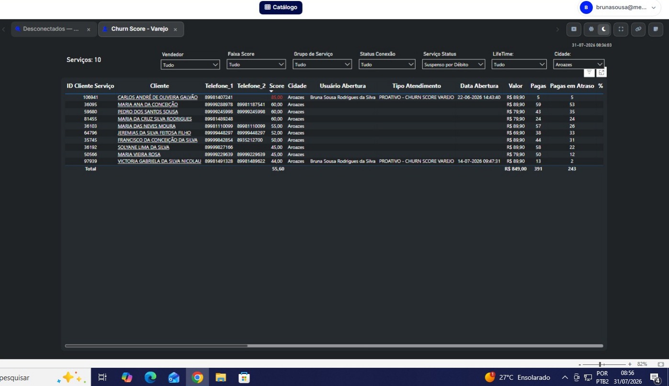The image size is (669, 386).
Task: Enter fullscreen mode icon
Action: (621, 29)
